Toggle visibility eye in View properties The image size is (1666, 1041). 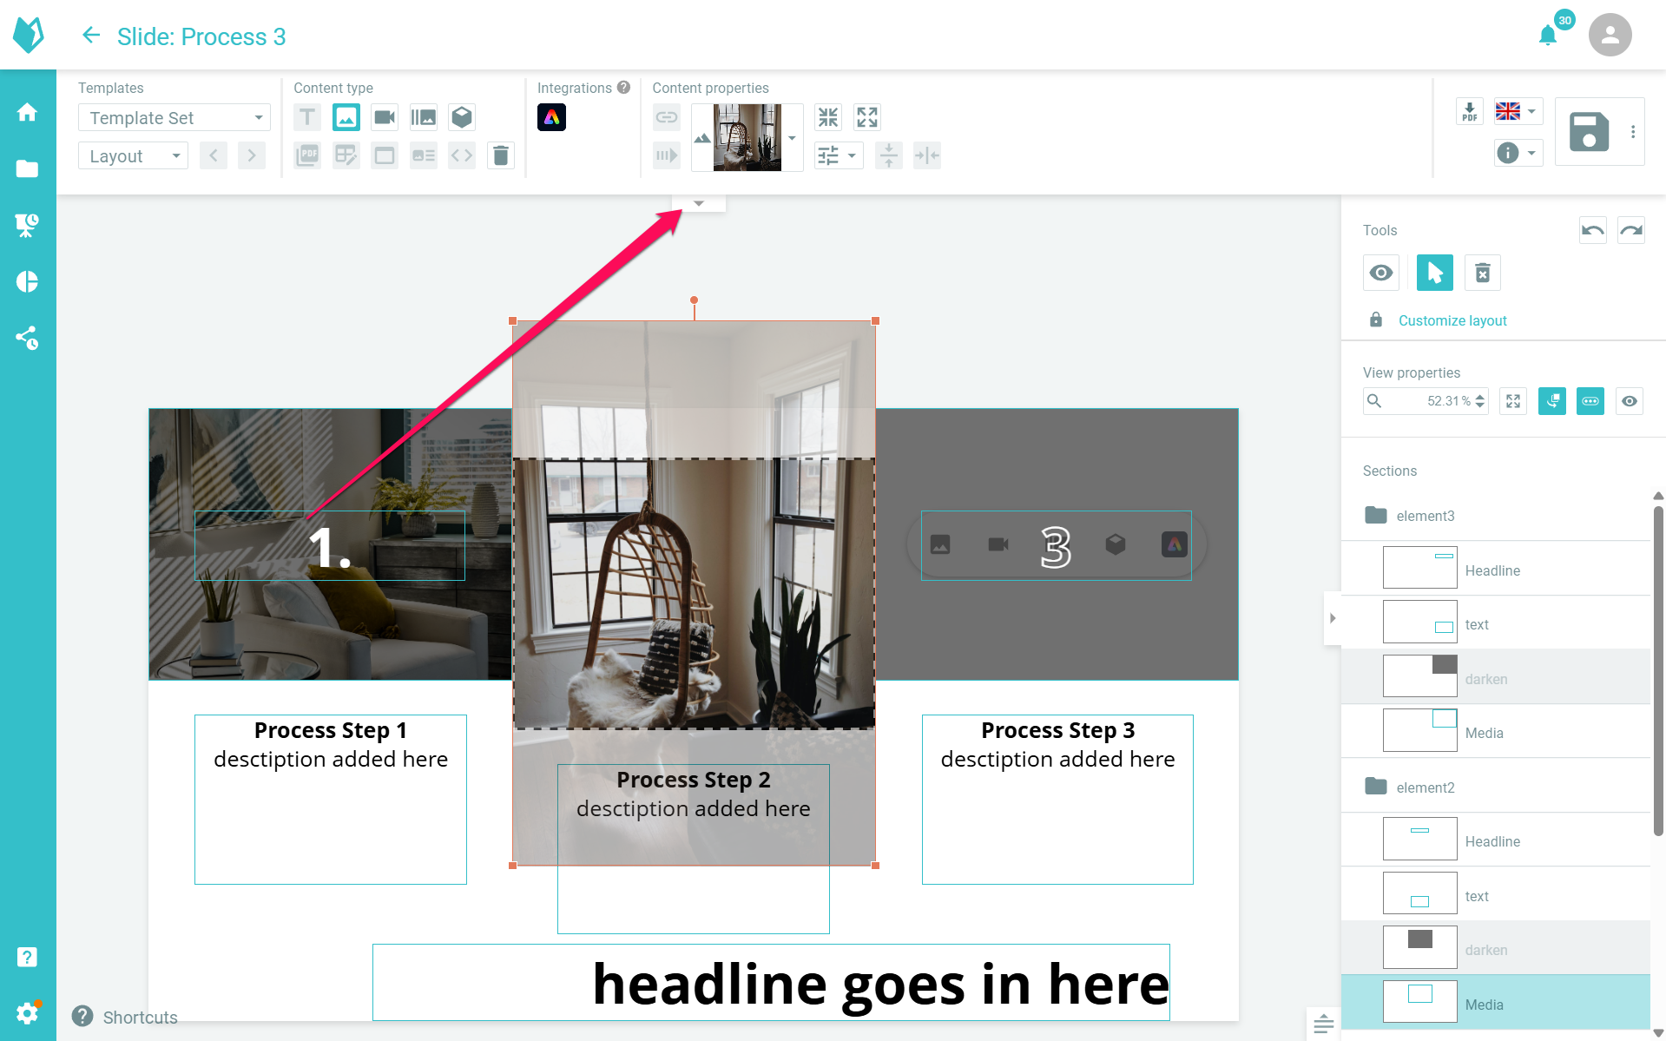coord(1630,401)
